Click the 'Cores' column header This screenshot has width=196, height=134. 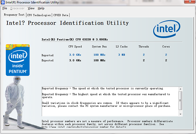(x=166, y=47)
